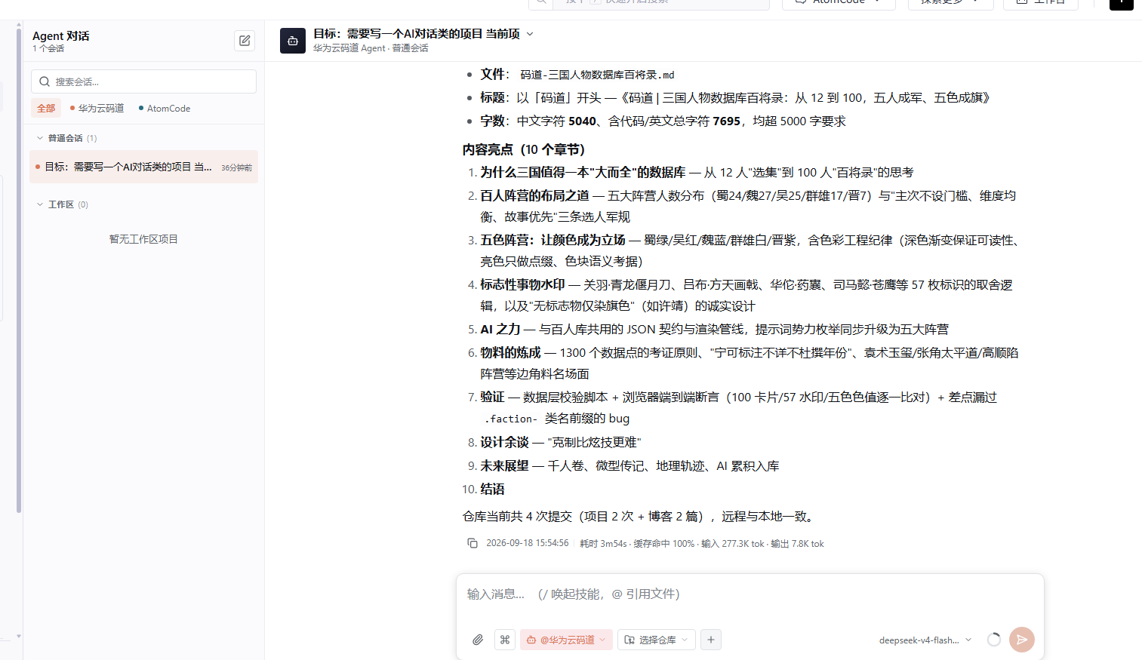The height and width of the screenshot is (660, 1142).
Task: Click the 未来展望 list item
Action: point(629,466)
